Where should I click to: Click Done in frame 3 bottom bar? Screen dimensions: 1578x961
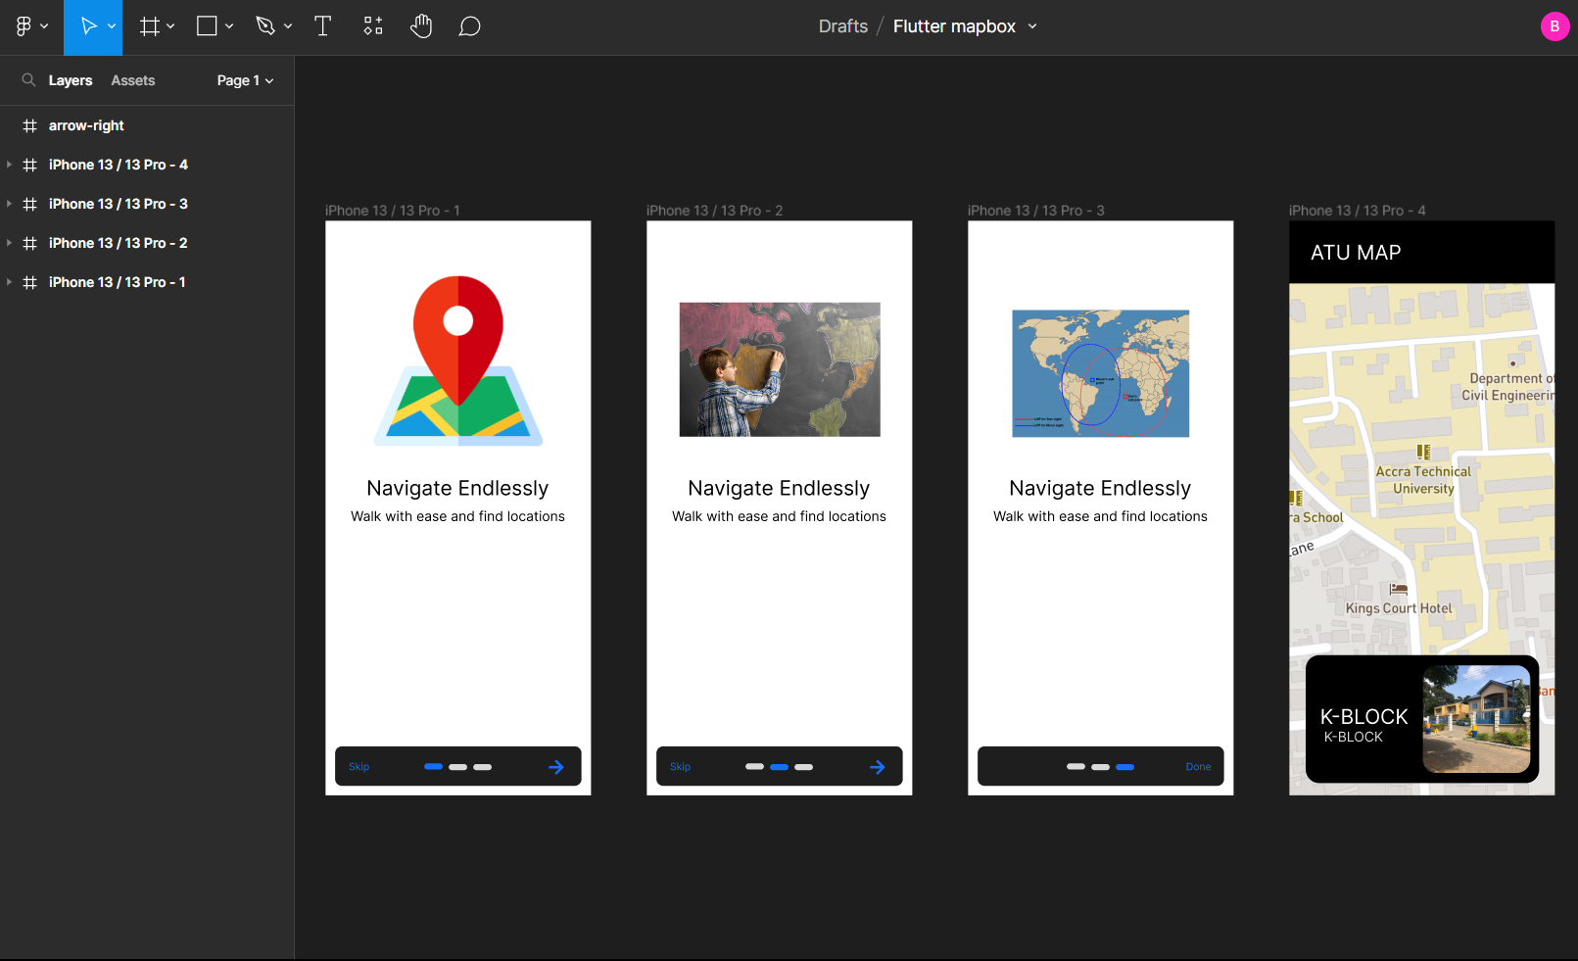(1198, 767)
